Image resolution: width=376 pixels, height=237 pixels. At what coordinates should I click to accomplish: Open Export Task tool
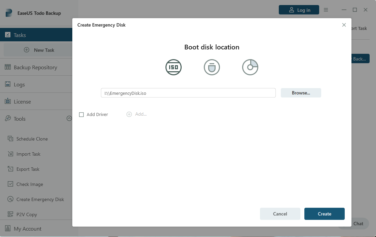pyautogui.click(x=28, y=169)
